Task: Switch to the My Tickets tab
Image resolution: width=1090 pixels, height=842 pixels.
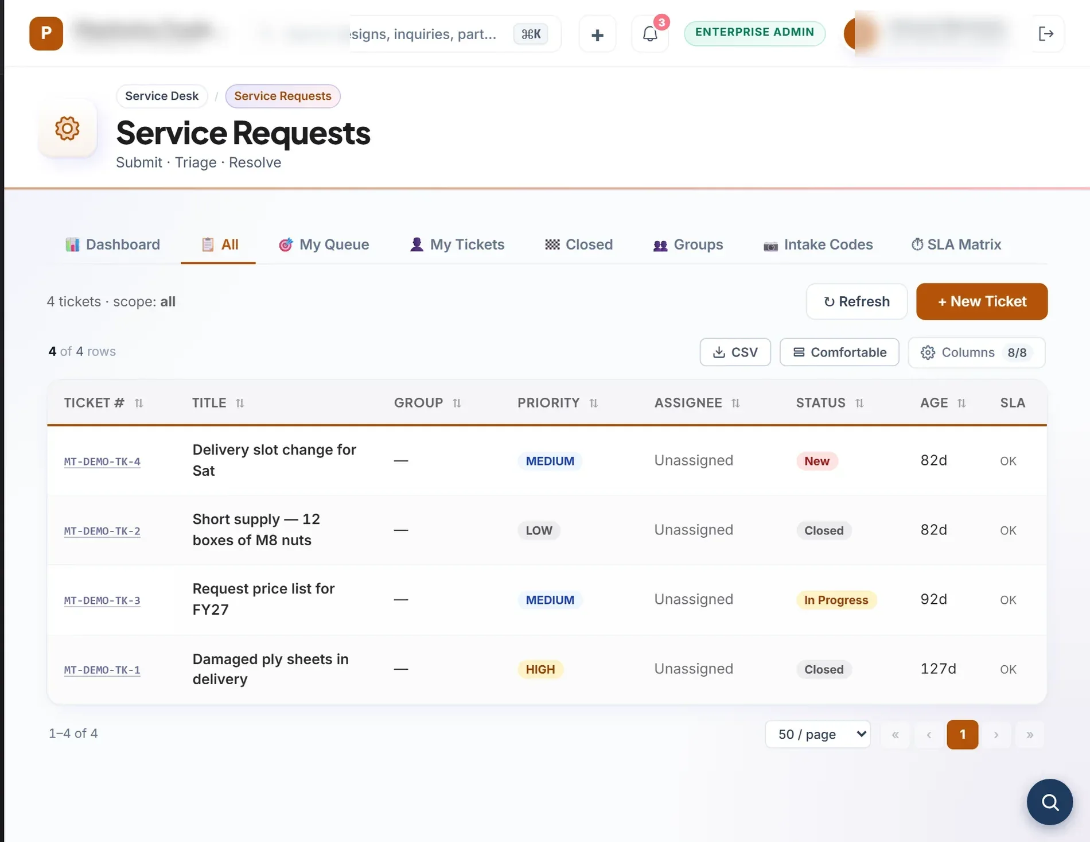Action: 457,245
